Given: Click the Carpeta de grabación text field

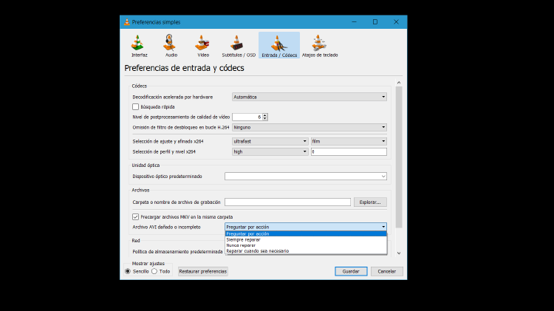Looking at the screenshot, I should click(287, 202).
